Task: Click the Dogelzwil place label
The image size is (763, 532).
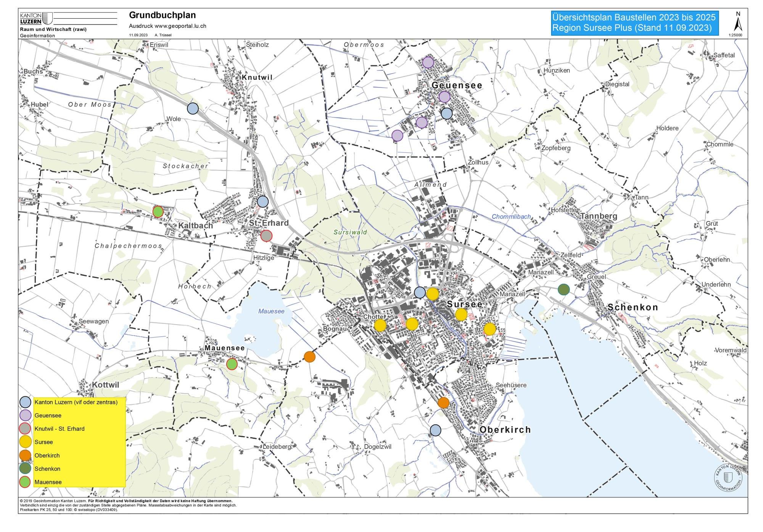Action: [x=378, y=446]
